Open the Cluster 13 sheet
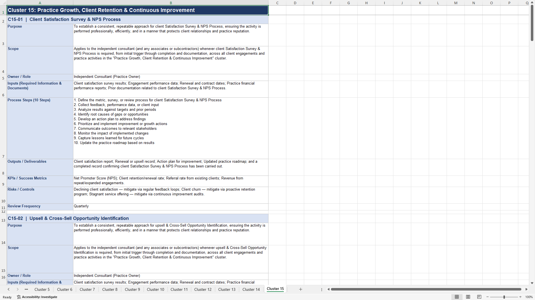 tap(227, 289)
